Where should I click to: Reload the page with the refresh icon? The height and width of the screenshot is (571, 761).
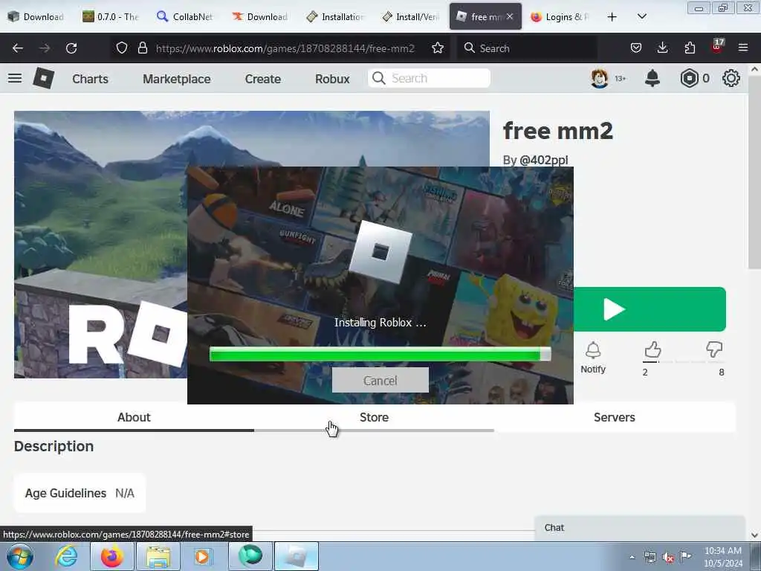pyautogui.click(x=71, y=48)
